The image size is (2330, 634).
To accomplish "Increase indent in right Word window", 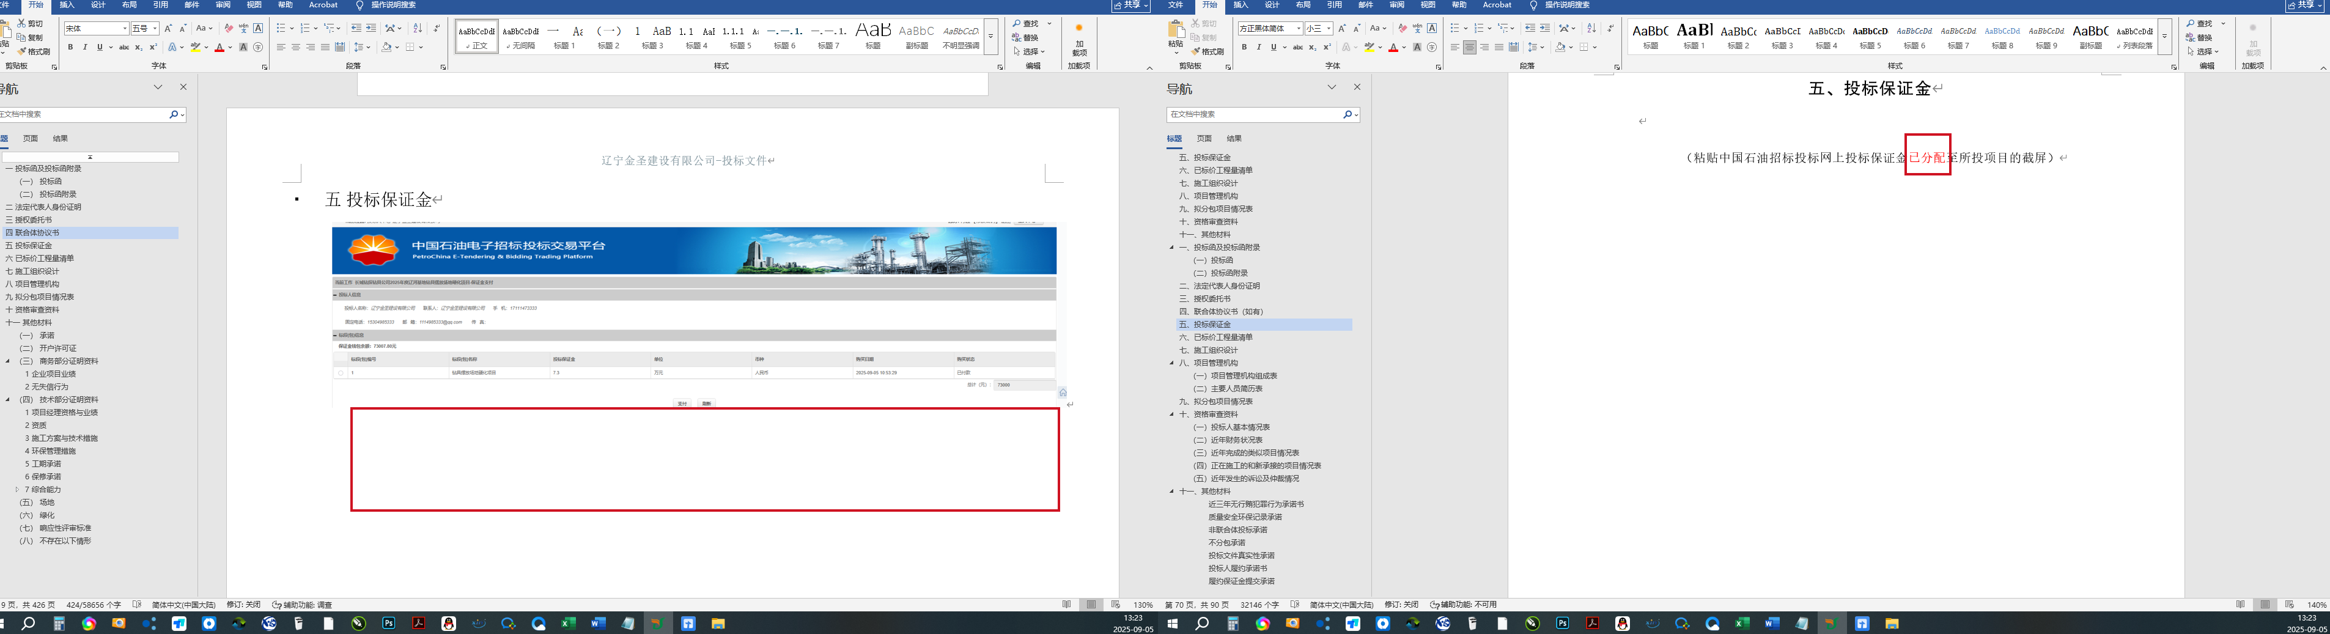I will click(1545, 29).
